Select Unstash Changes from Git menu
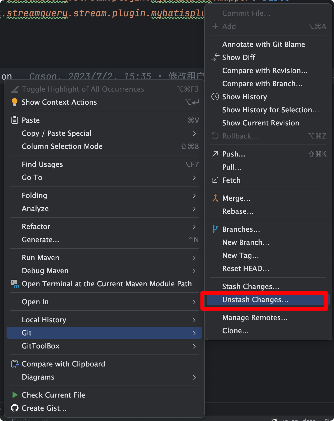The image size is (334, 421). pyautogui.click(x=255, y=300)
